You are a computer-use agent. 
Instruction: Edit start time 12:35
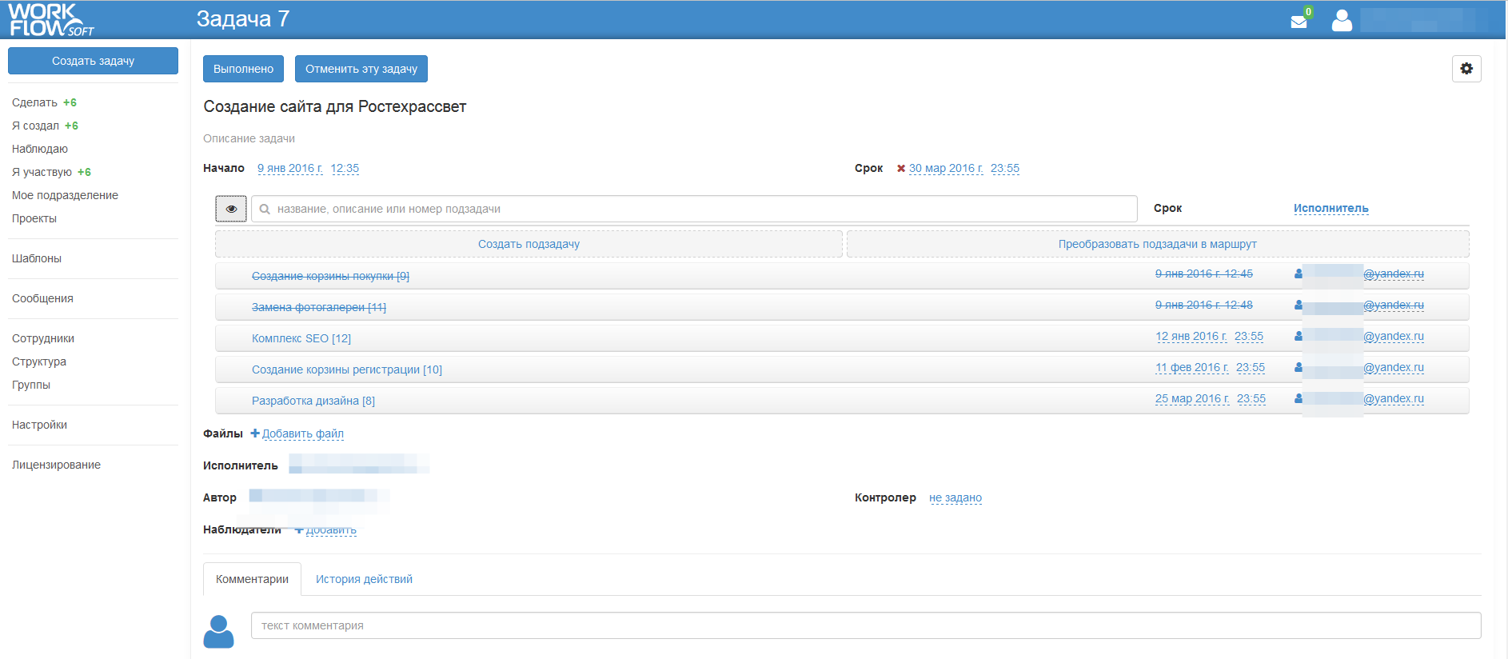point(345,168)
